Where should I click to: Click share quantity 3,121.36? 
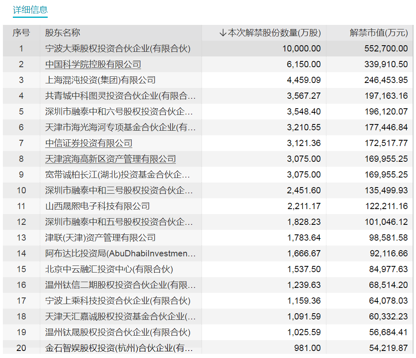pos(304,143)
